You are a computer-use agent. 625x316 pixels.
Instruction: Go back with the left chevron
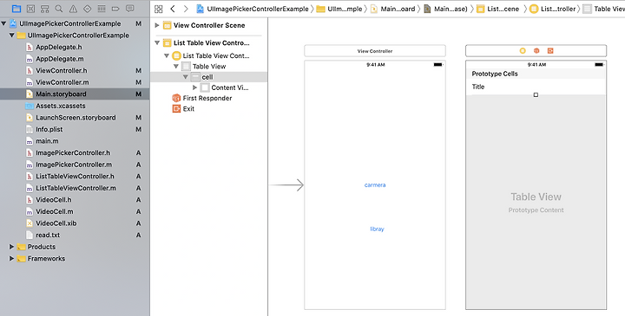tap(173, 9)
